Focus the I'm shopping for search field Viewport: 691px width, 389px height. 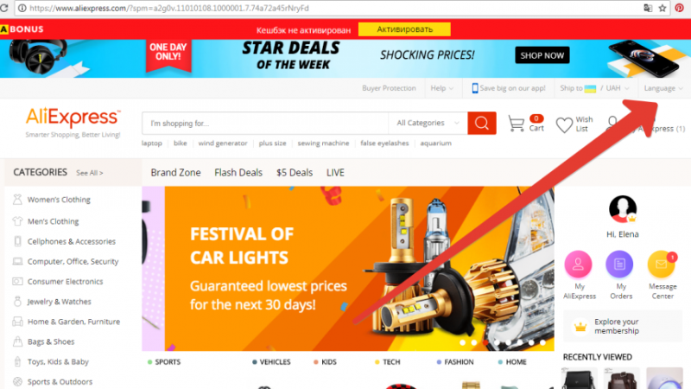(265, 123)
